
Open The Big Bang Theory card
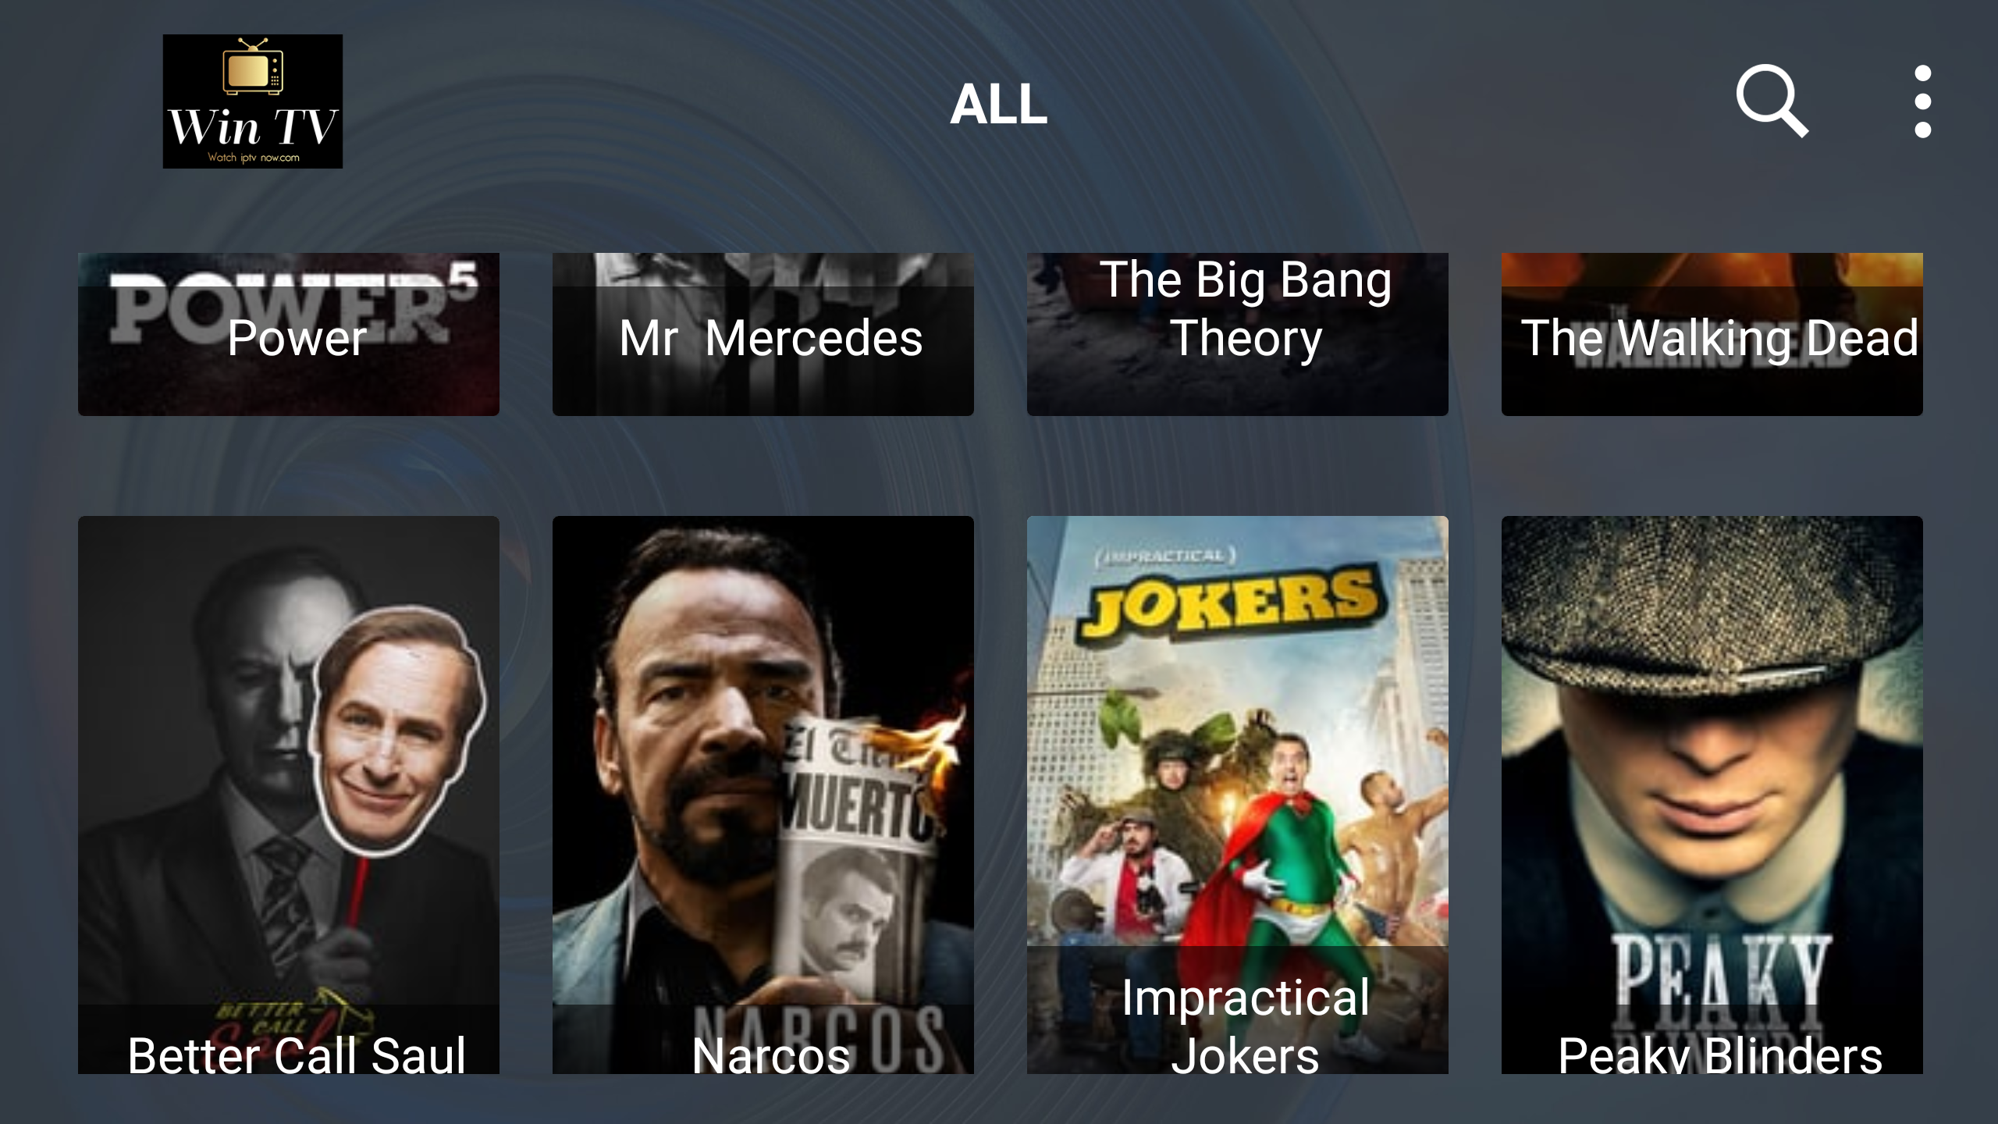pos(1238,334)
